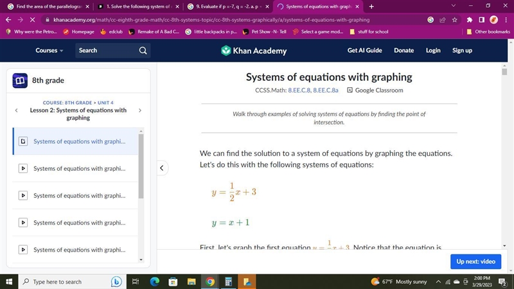Open the 'Pet Show -N- Tell' bookmark
The image size is (514, 289).
coord(265,31)
